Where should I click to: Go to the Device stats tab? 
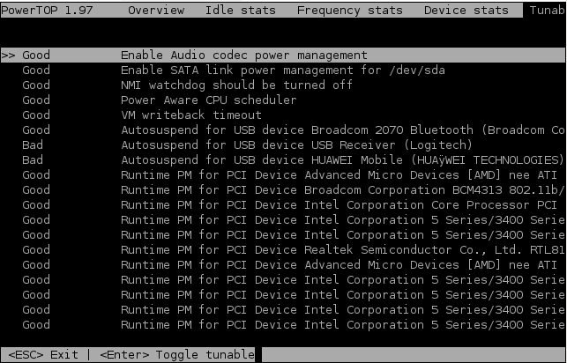466,10
